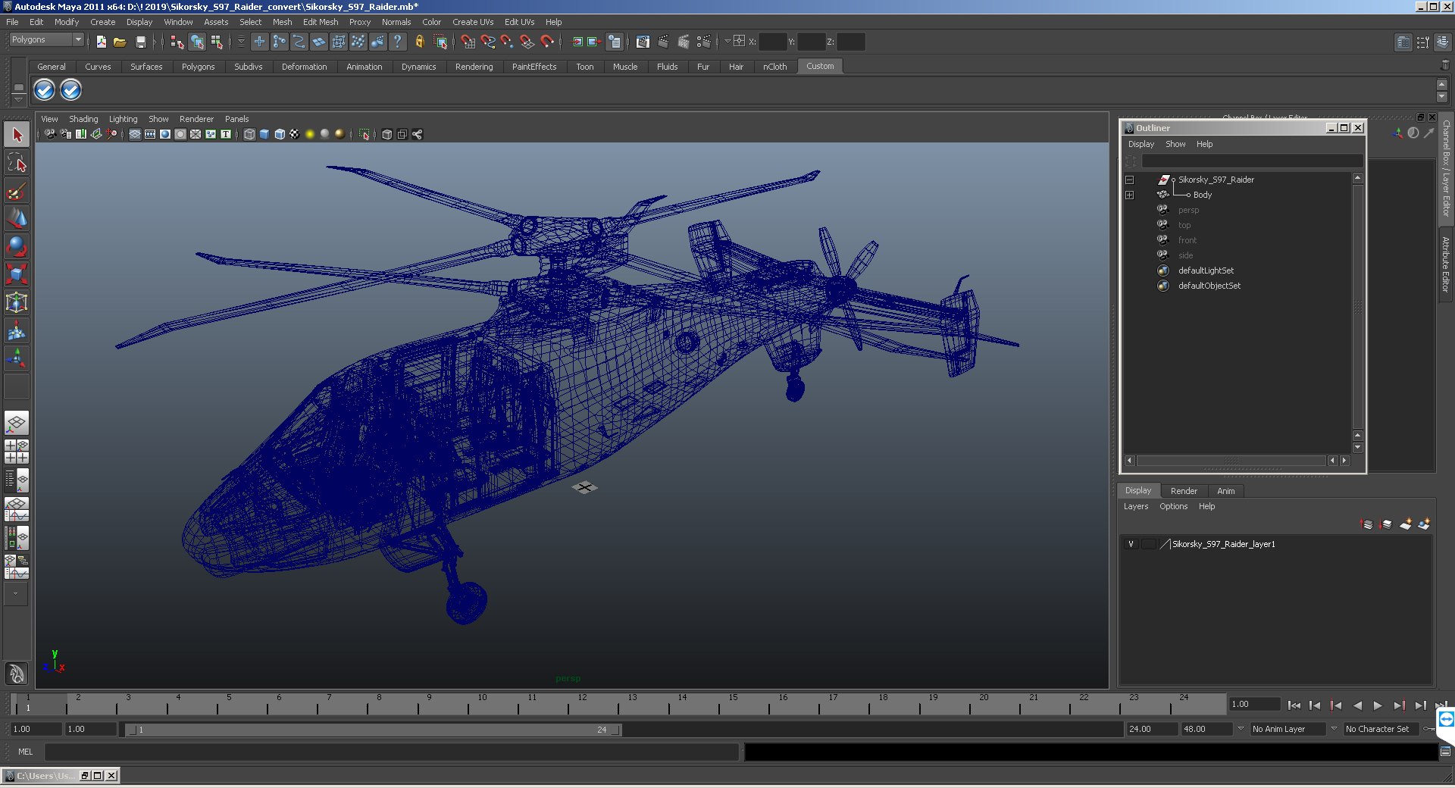The height and width of the screenshot is (788, 1455).
Task: Enable Snap to view planes magnet
Action: point(527,42)
